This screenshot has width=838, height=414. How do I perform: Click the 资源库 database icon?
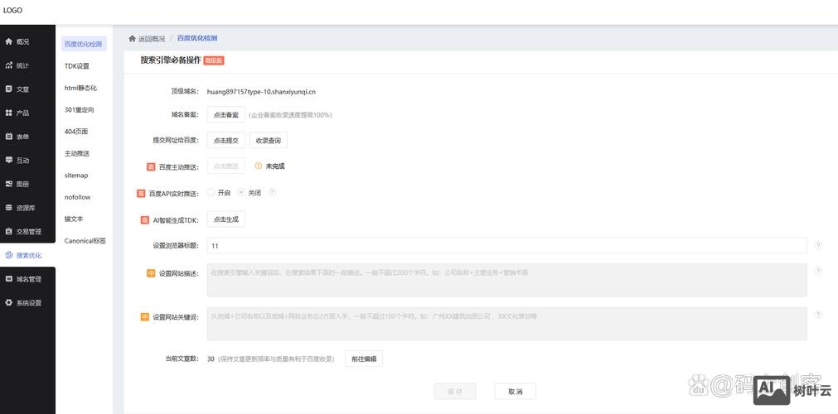(x=8, y=208)
